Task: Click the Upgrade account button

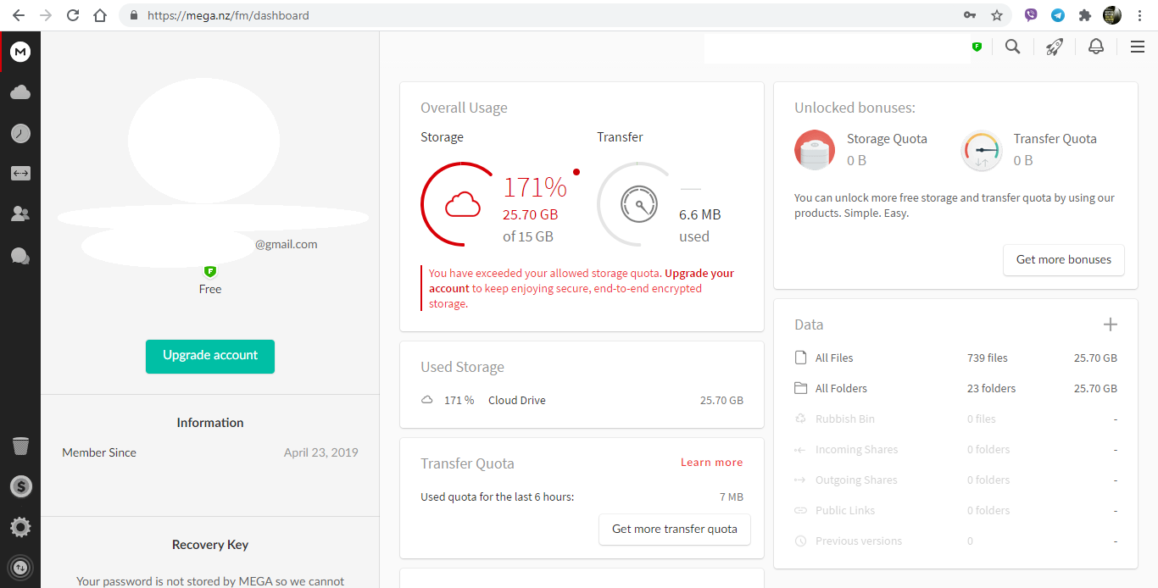Action: (210, 356)
